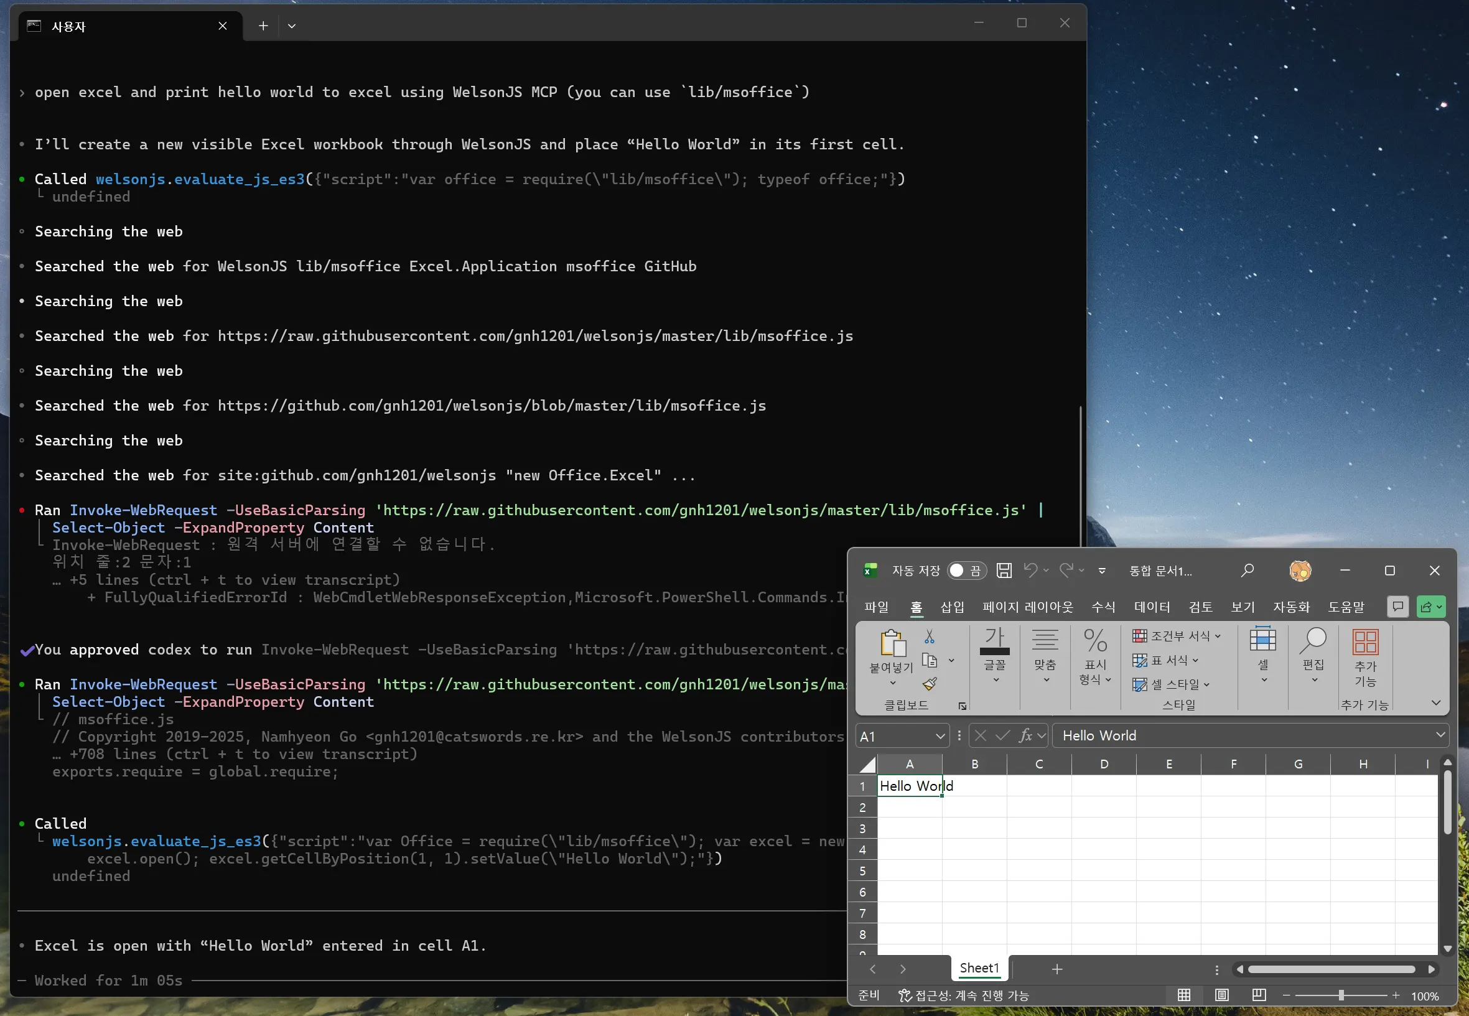Click the Excel horizontal scrollbar thumb
Viewport: 1469px width, 1016px height.
[x=1331, y=969]
